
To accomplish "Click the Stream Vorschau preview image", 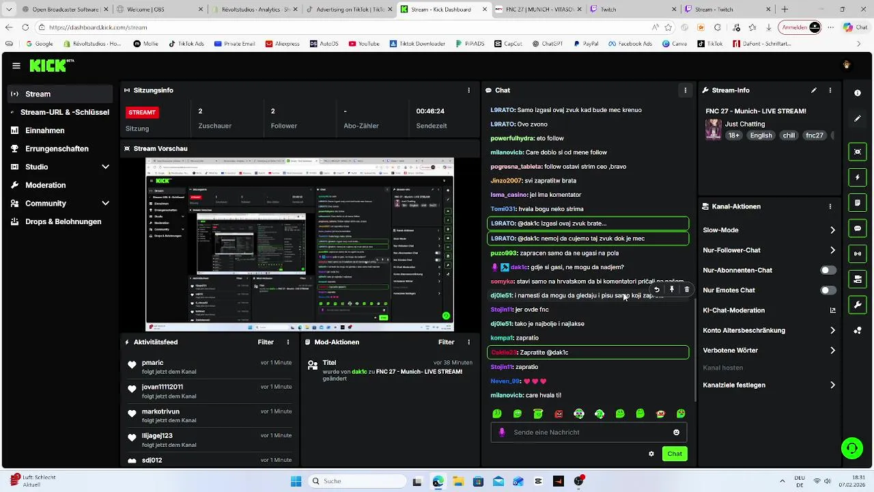I will pos(300,244).
